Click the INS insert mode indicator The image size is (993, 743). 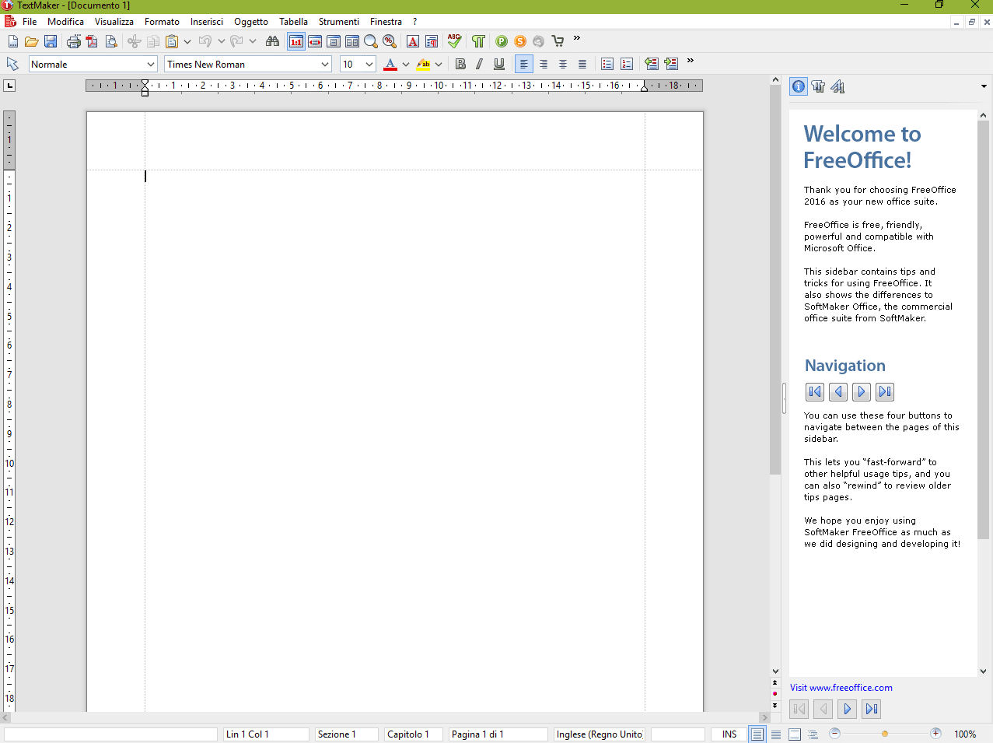[729, 734]
